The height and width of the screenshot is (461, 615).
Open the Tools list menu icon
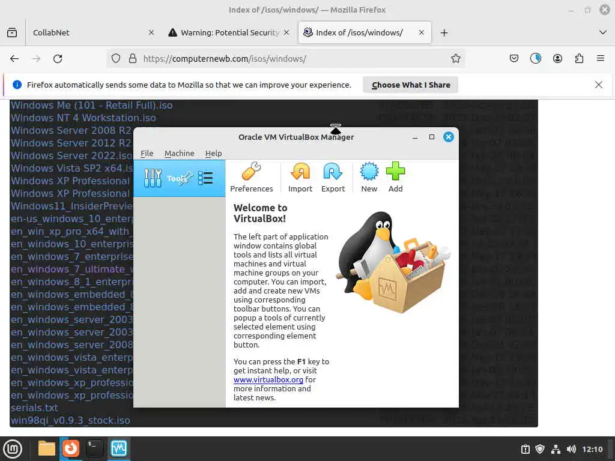[x=205, y=178]
